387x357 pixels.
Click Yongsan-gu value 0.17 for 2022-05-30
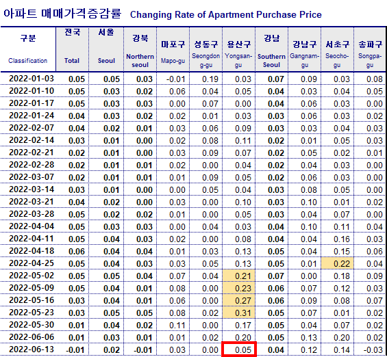point(243,326)
